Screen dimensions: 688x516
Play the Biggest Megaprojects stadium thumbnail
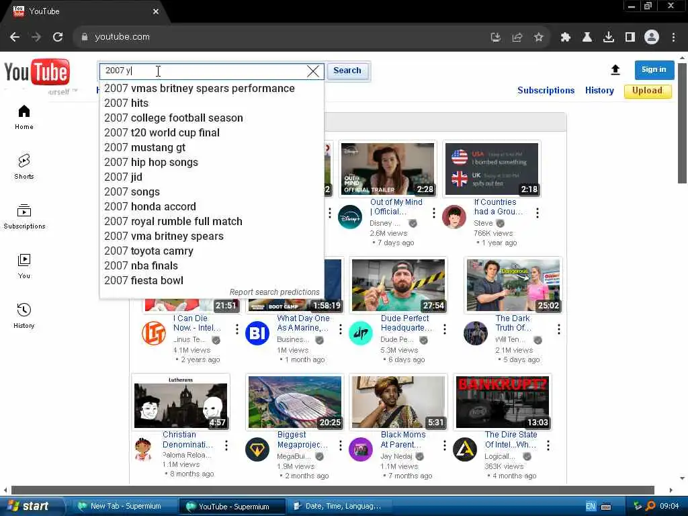pyautogui.click(x=295, y=402)
